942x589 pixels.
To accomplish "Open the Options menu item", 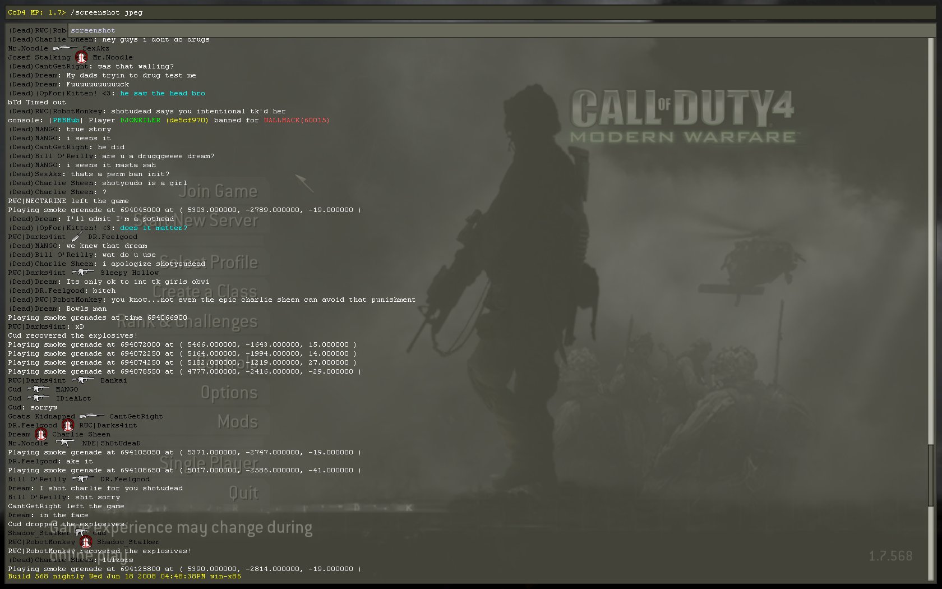I will click(x=229, y=393).
